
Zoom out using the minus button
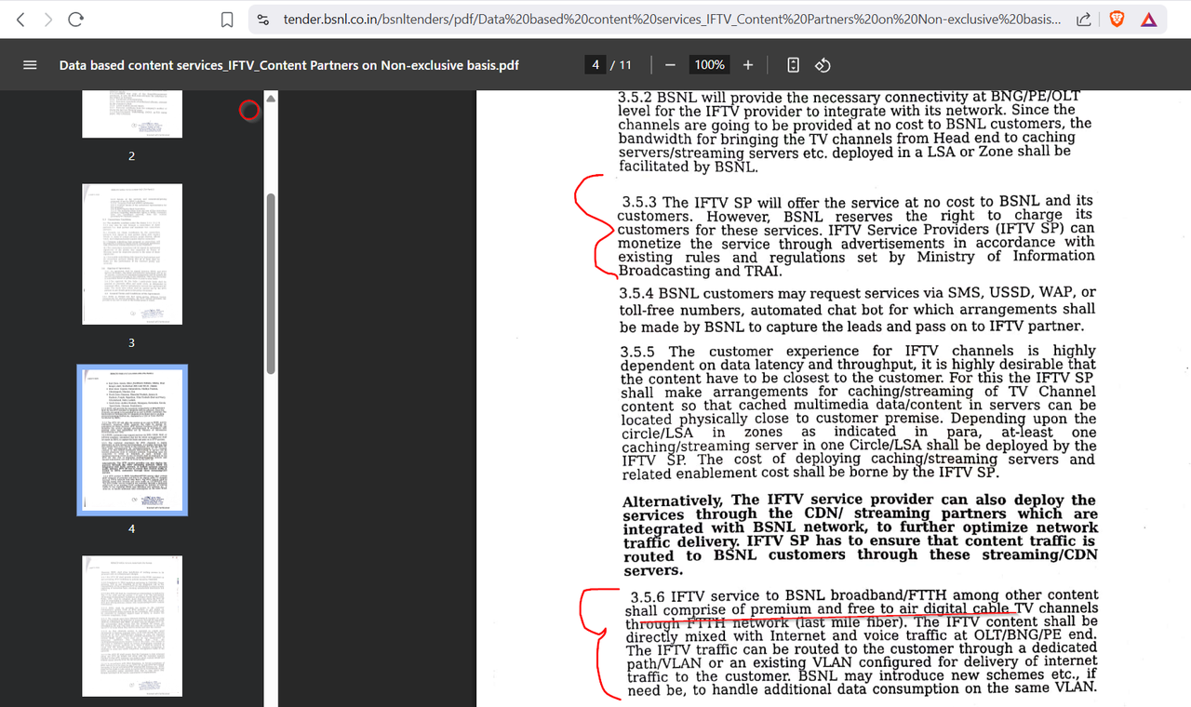point(670,65)
